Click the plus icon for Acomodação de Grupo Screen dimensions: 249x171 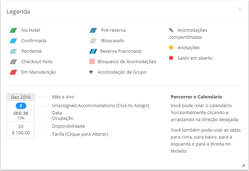coord(91,72)
